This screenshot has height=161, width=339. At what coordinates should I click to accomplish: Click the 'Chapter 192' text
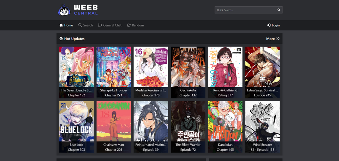tap(77, 95)
